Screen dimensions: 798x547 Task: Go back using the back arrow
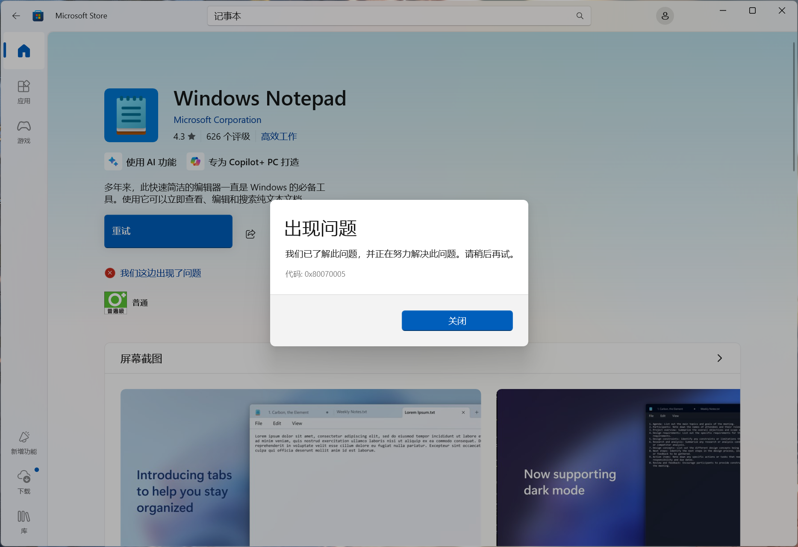pyautogui.click(x=16, y=16)
